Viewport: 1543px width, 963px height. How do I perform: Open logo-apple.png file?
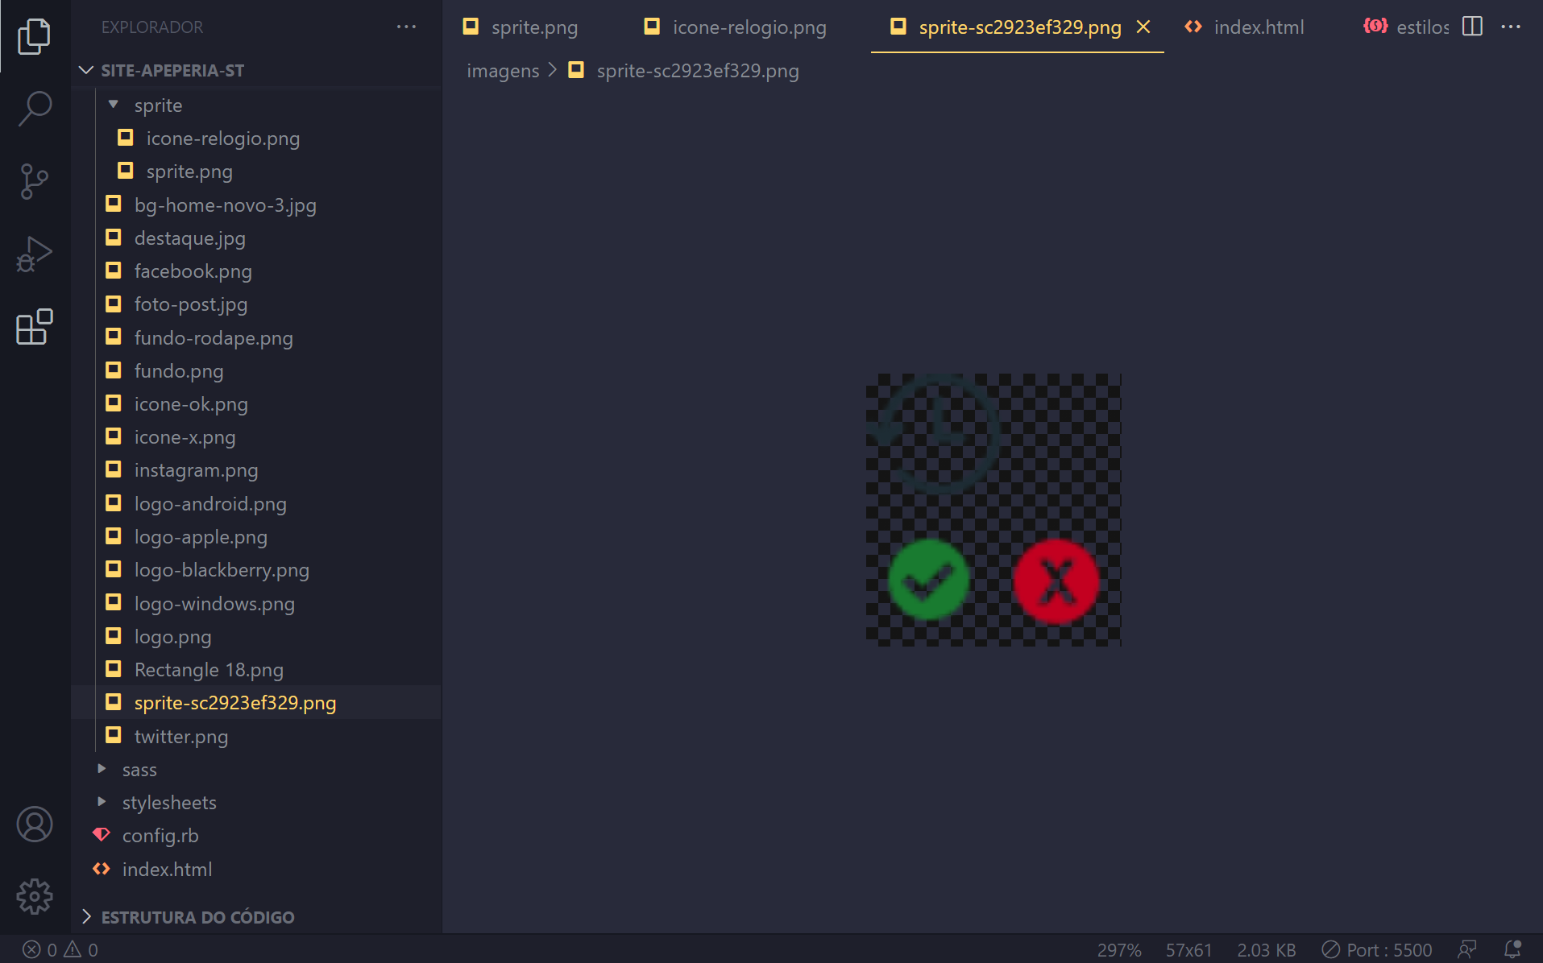point(201,537)
